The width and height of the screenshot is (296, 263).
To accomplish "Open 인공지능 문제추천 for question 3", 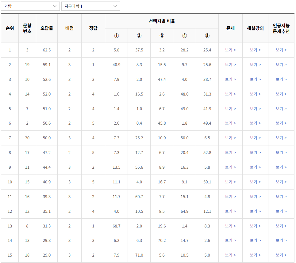I will click(281, 50).
